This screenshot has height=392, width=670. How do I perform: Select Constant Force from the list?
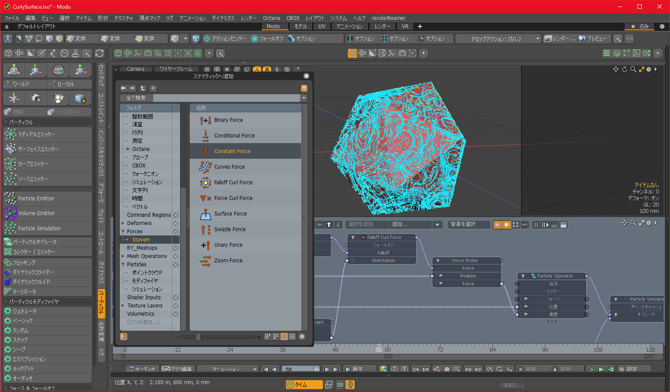click(x=232, y=151)
